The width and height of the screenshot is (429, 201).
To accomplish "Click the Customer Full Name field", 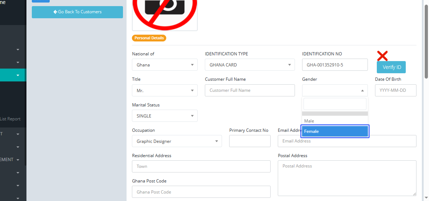I will [250, 90].
